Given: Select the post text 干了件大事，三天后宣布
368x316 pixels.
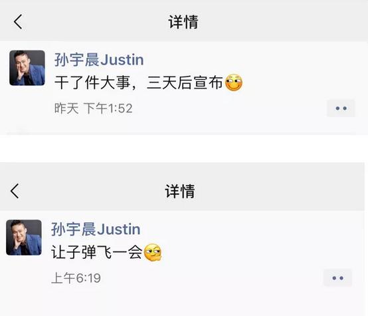Looking at the screenshot, I should (138, 82).
